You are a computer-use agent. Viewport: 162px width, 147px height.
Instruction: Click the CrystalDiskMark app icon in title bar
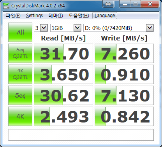point(6,5)
